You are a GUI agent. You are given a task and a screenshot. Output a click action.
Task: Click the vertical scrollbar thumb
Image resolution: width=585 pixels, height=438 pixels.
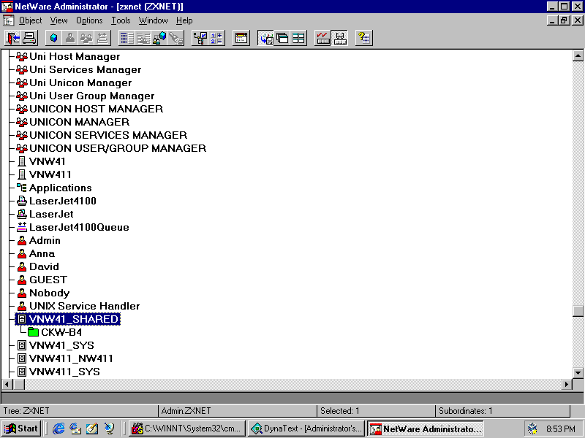578,312
